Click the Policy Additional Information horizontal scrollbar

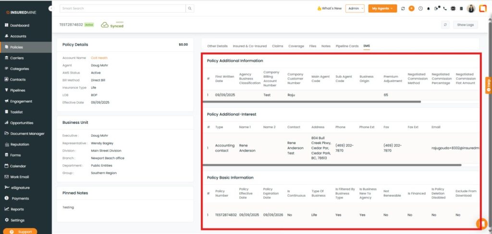pos(312,102)
